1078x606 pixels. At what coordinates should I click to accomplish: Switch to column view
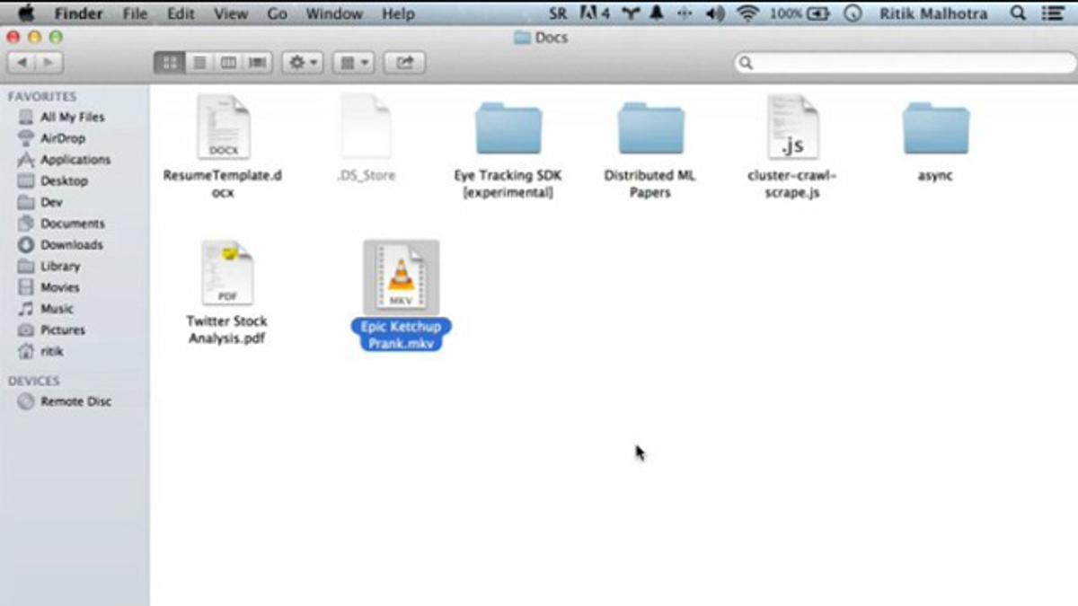point(228,63)
